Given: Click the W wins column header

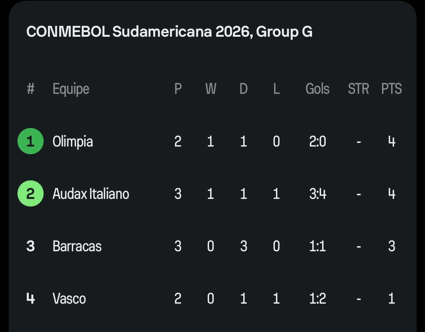Looking at the screenshot, I should tap(211, 89).
